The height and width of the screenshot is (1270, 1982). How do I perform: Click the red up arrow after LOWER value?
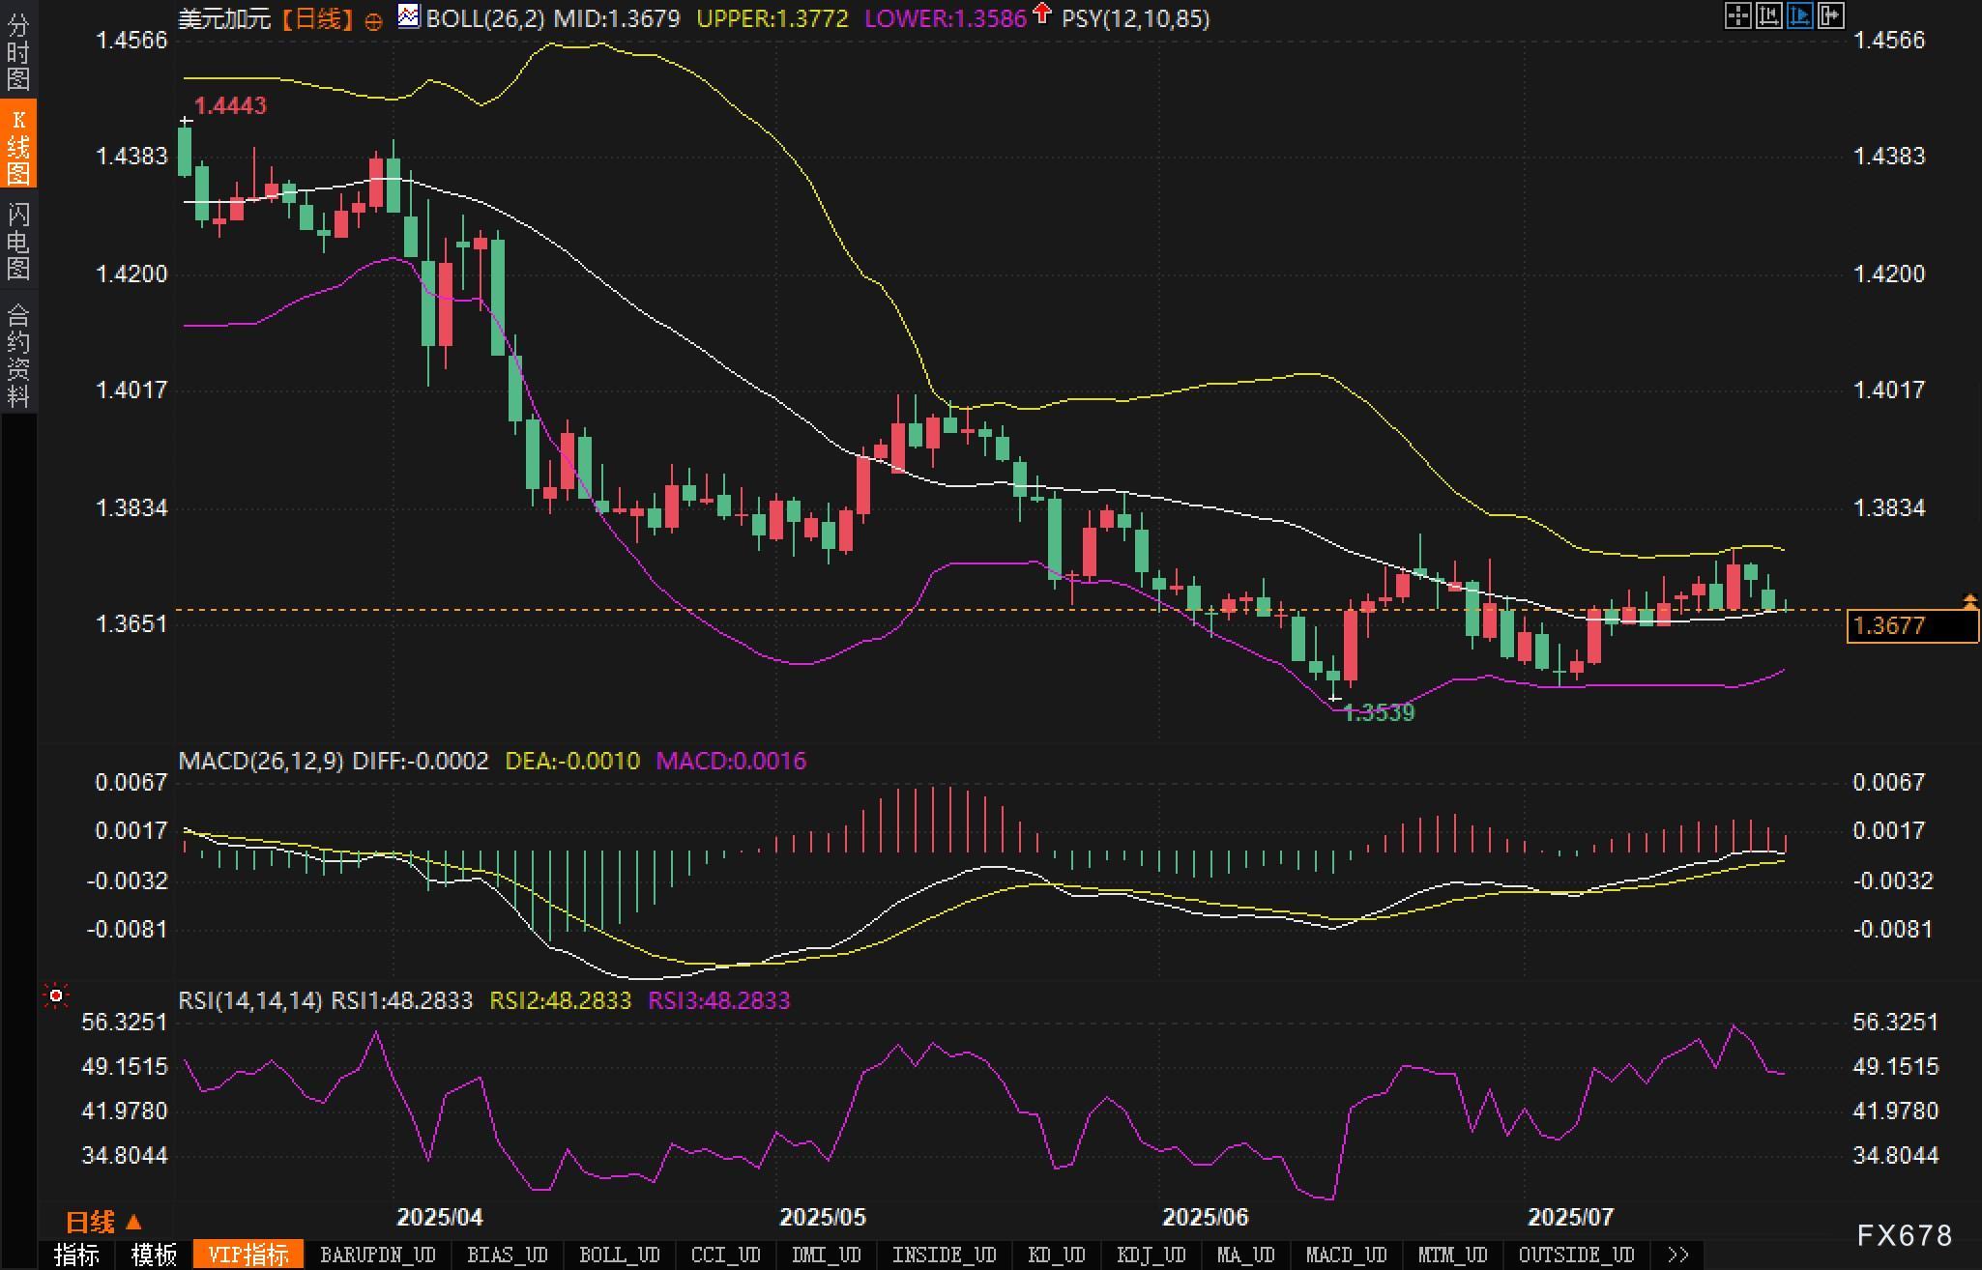point(1041,14)
